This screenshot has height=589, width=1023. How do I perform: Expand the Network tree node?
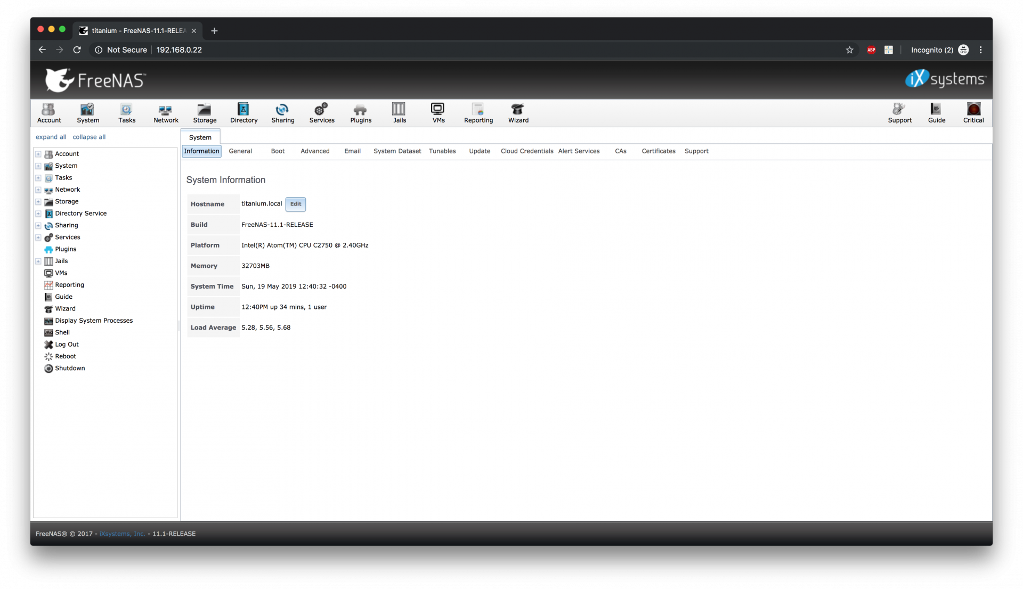[x=38, y=190]
